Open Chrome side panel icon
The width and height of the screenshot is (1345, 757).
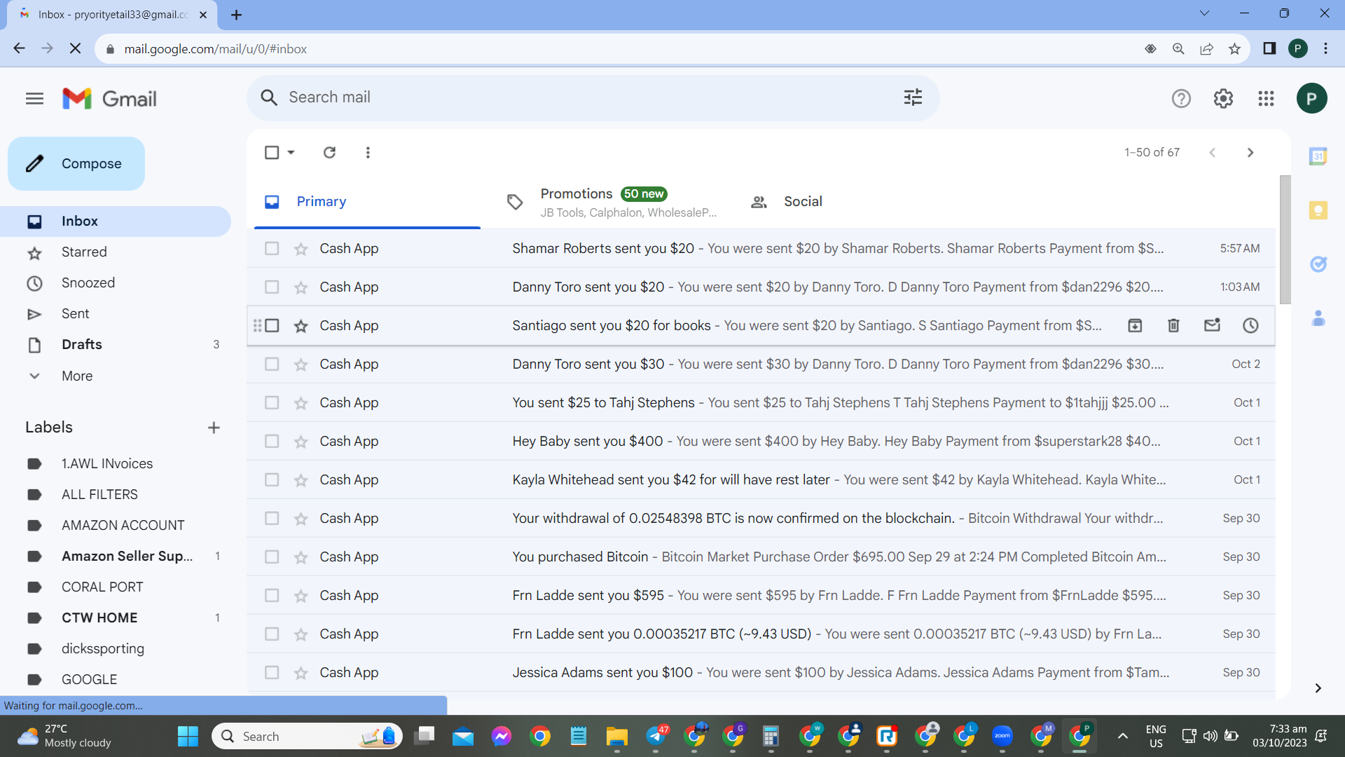coord(1269,48)
